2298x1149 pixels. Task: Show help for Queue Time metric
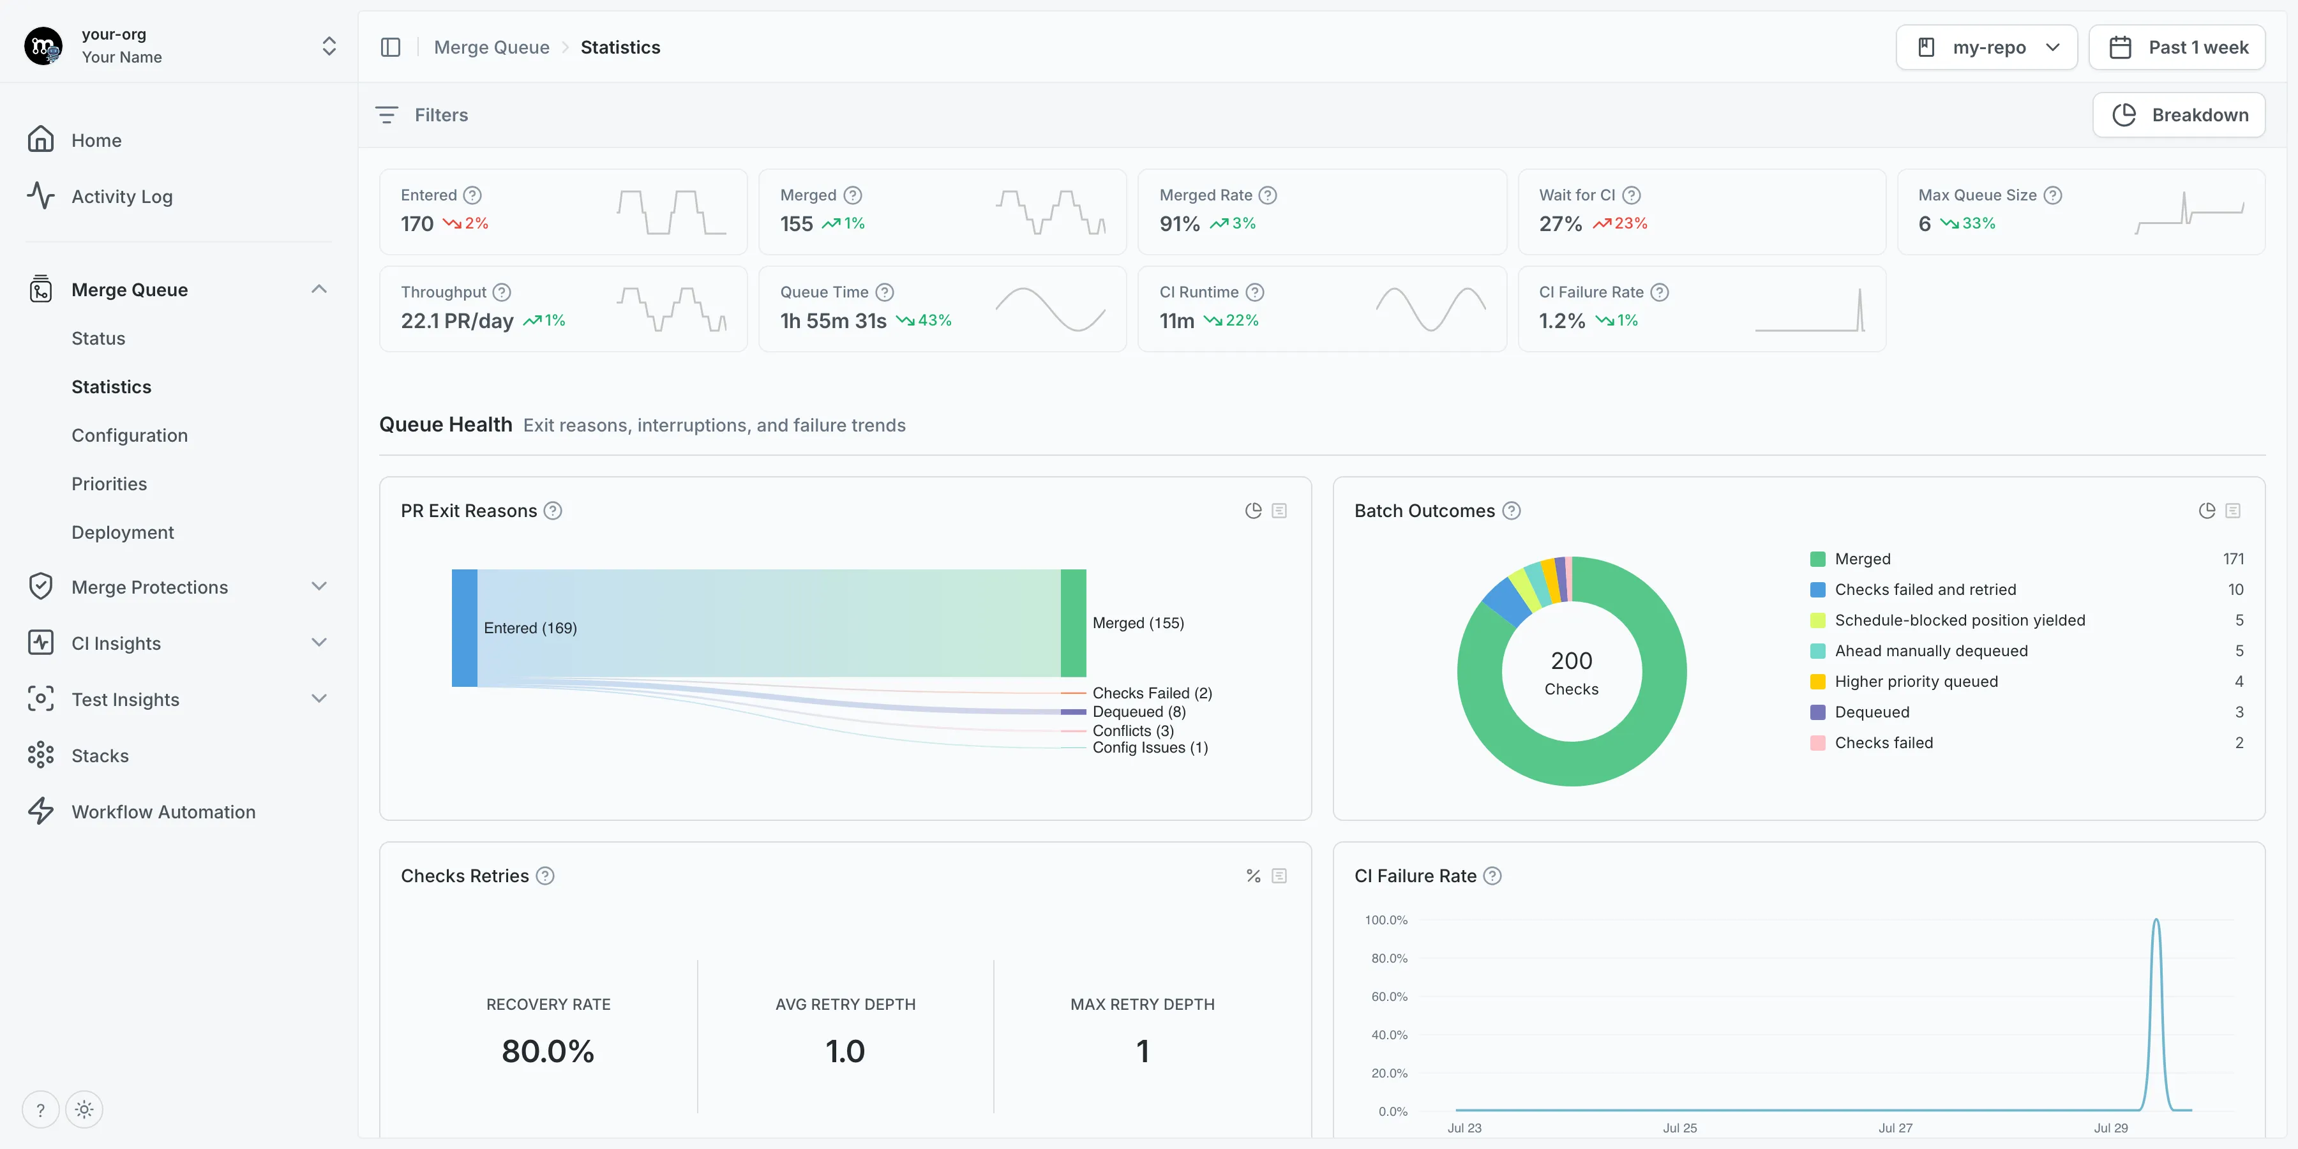point(884,292)
